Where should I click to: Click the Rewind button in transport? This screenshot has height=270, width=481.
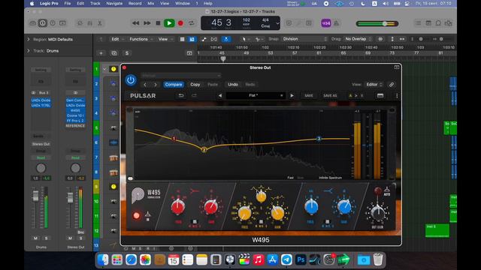[x=135, y=23]
